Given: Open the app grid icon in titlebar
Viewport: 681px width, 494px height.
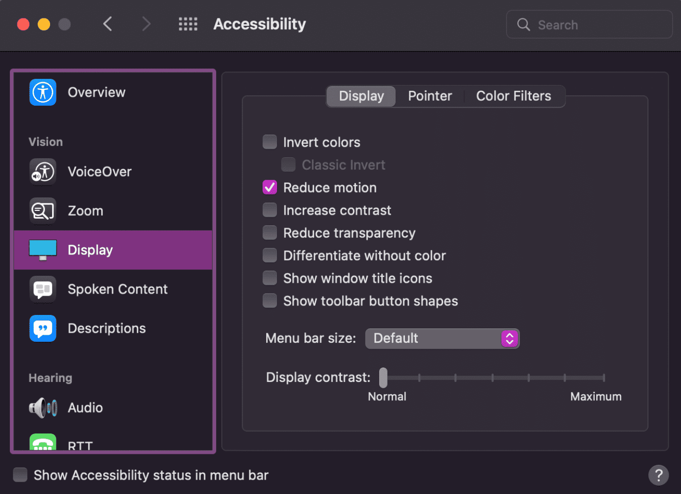Looking at the screenshot, I should click(x=188, y=24).
